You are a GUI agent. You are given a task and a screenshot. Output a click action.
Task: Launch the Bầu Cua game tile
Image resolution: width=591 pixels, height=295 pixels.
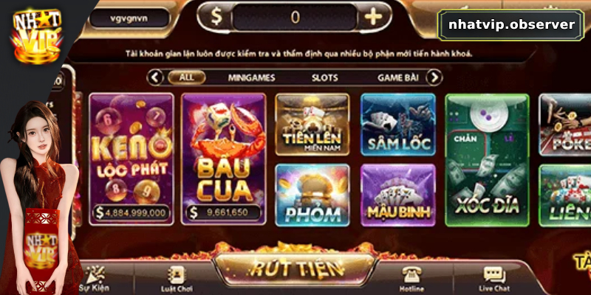pyautogui.click(x=224, y=159)
